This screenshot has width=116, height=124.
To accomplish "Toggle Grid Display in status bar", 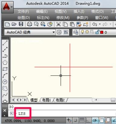I will [82, 120].
